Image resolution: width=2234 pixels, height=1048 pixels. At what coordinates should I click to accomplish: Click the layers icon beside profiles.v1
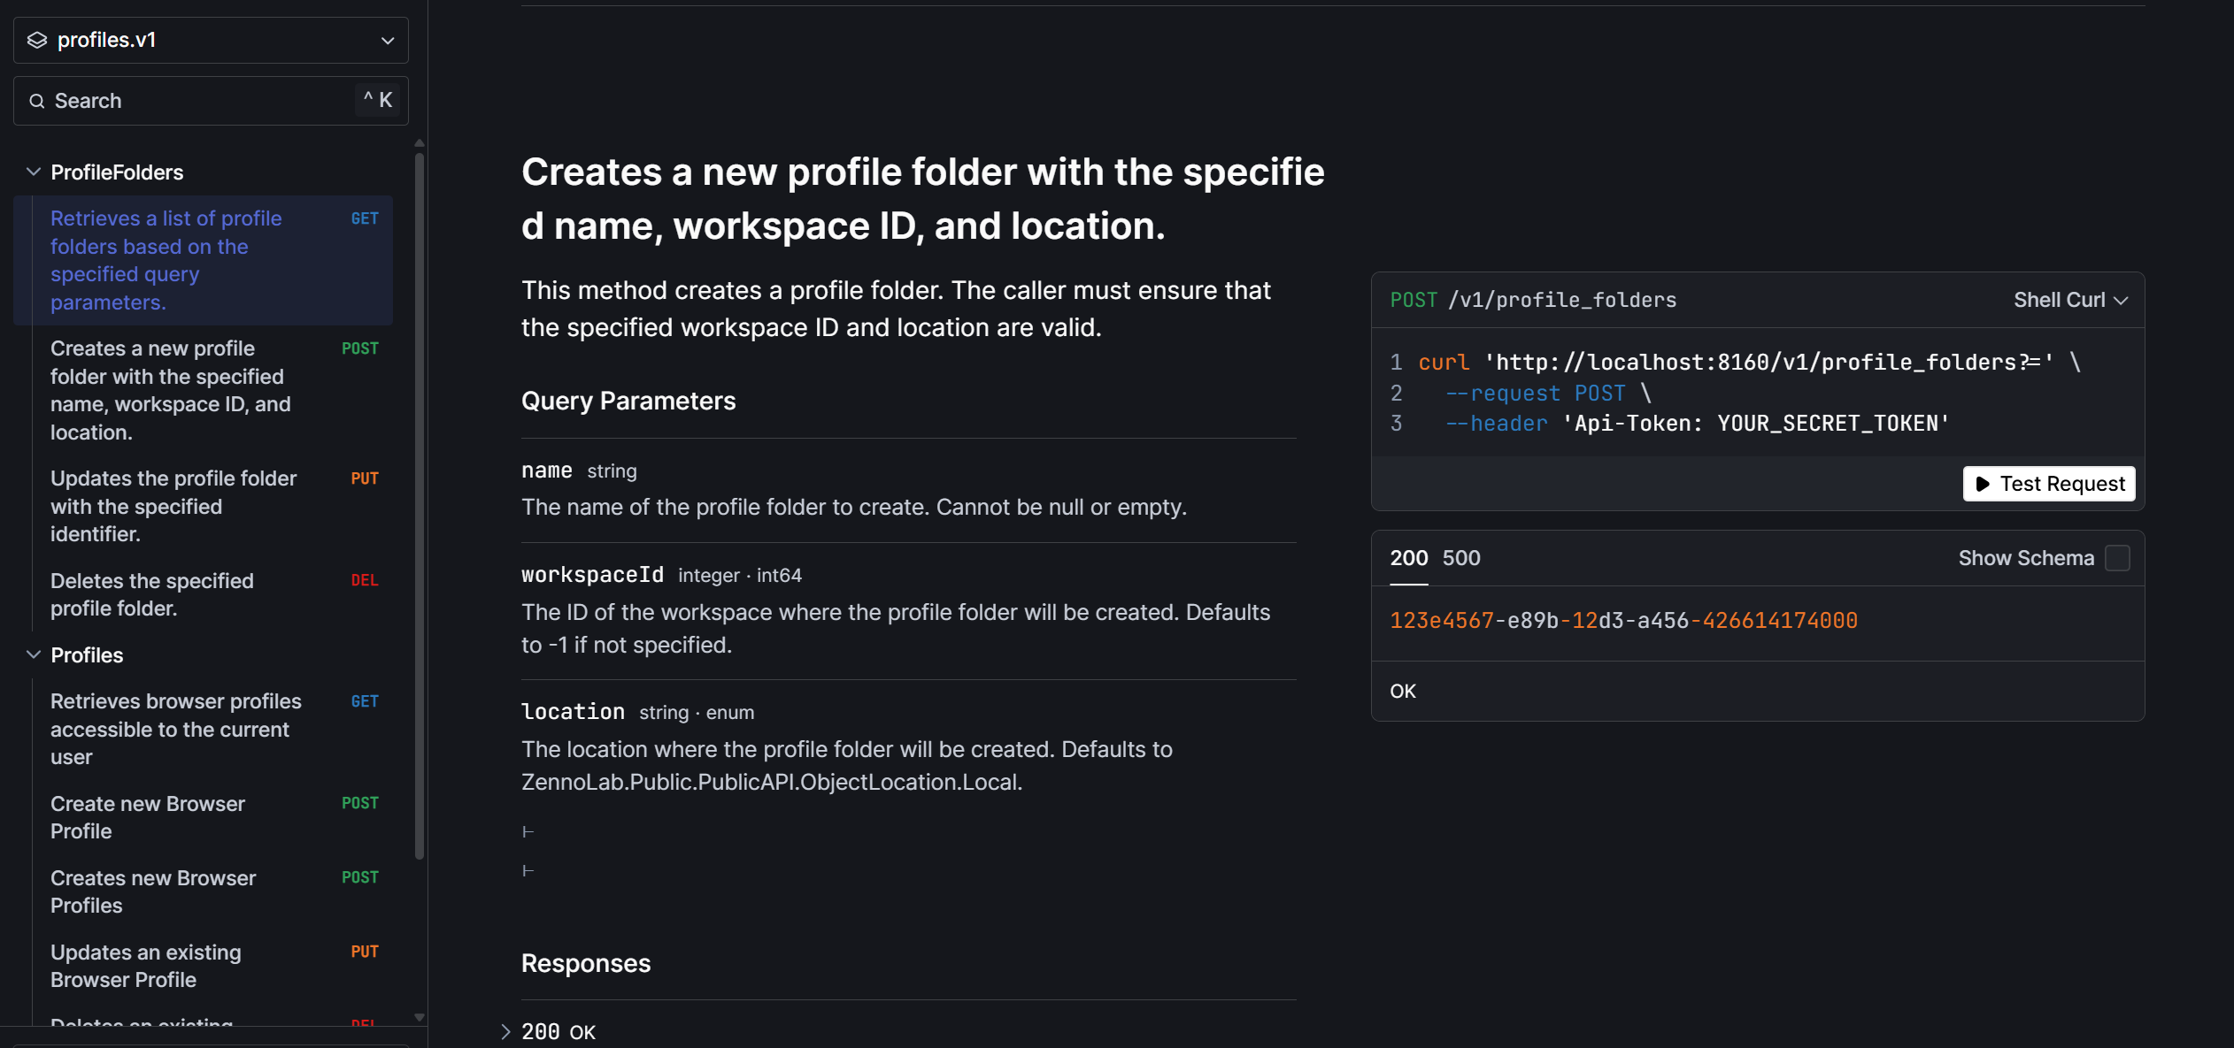click(37, 41)
